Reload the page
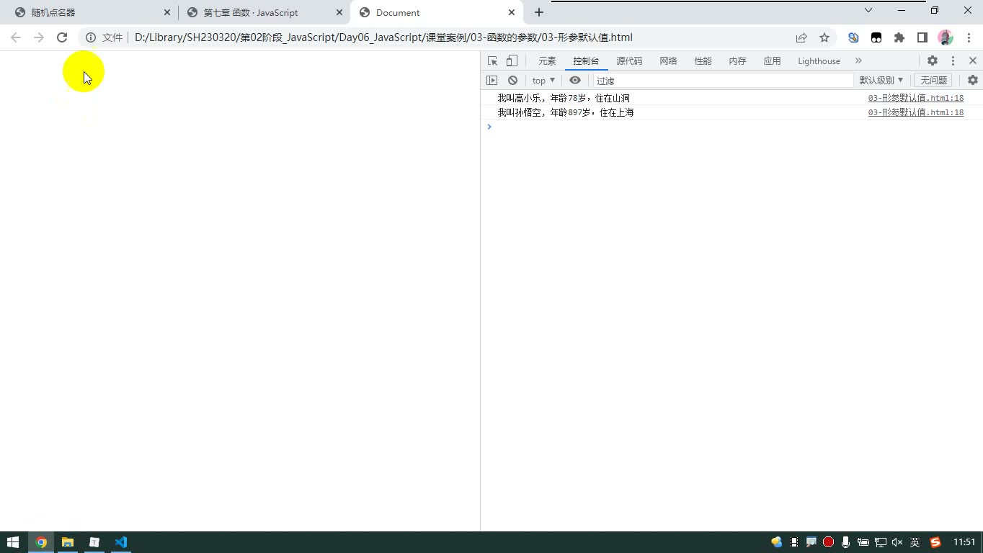Viewport: 983px width, 553px height. pos(62,37)
